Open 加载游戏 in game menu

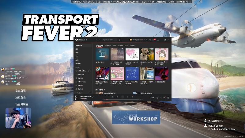click(21, 98)
